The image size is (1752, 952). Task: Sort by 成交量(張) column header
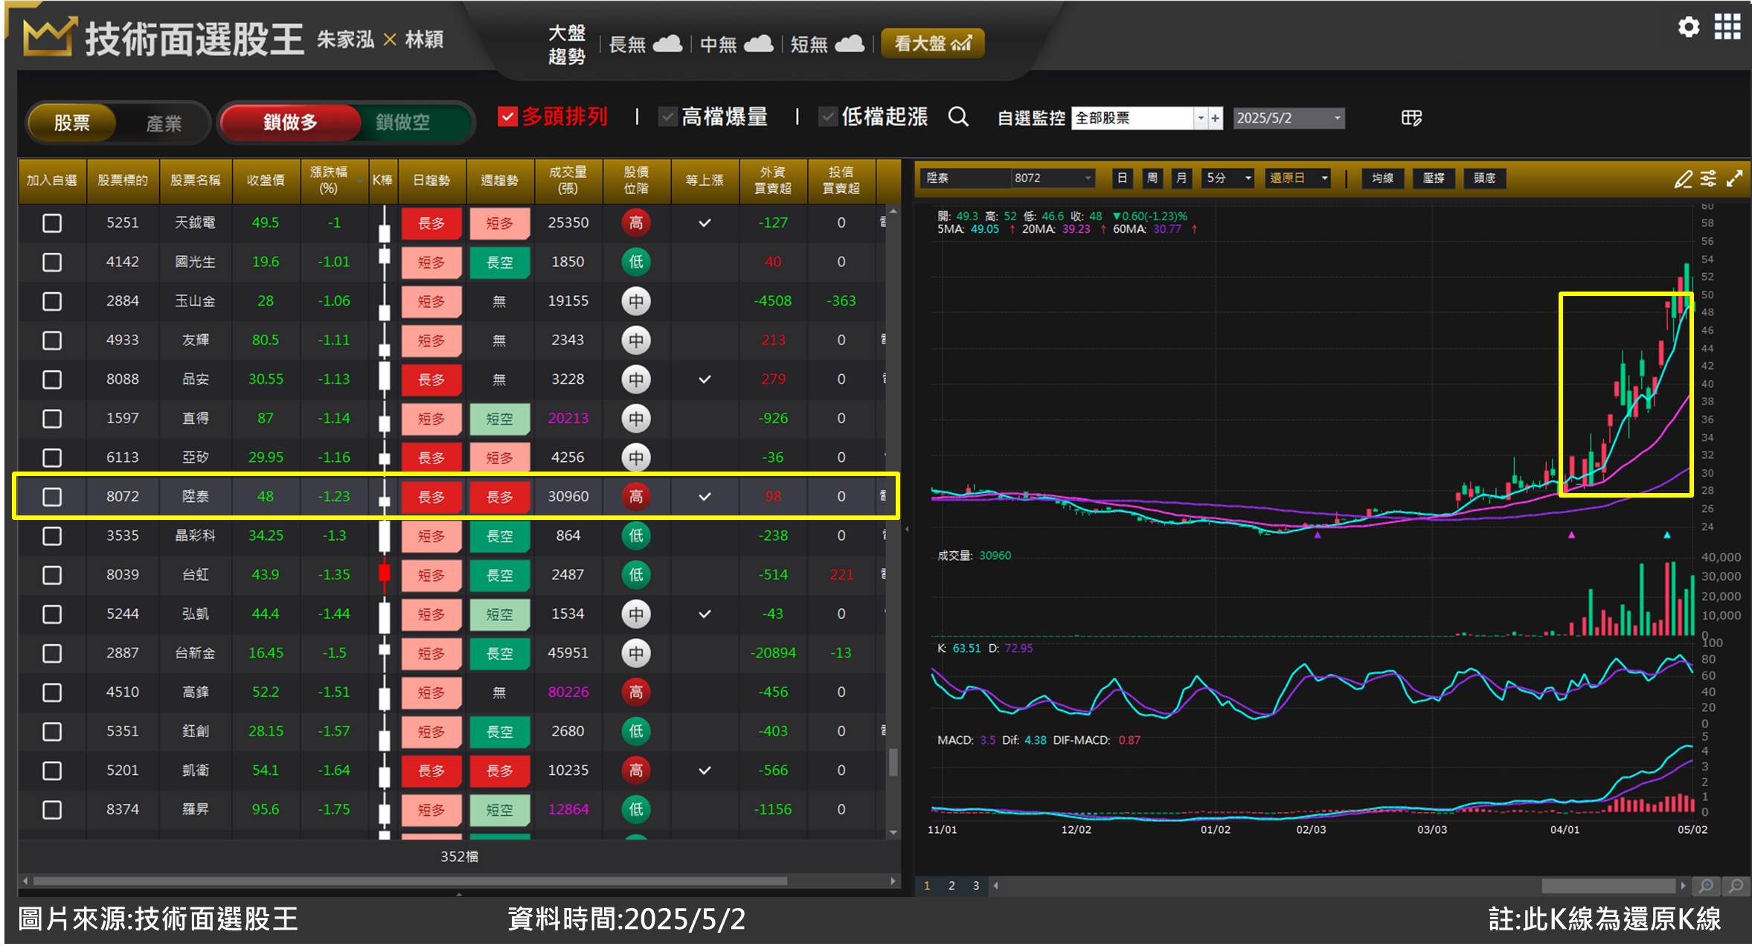(x=568, y=180)
